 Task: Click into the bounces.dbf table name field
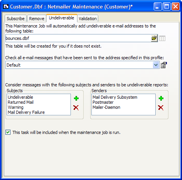[x=78, y=38]
